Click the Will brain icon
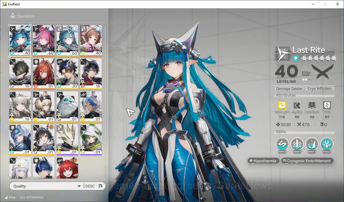The image size is (344, 202). pyautogui.click(x=327, y=105)
